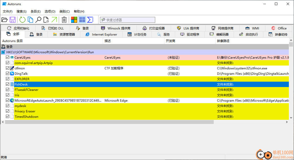Switch to the Office tab

[x=279, y=28]
